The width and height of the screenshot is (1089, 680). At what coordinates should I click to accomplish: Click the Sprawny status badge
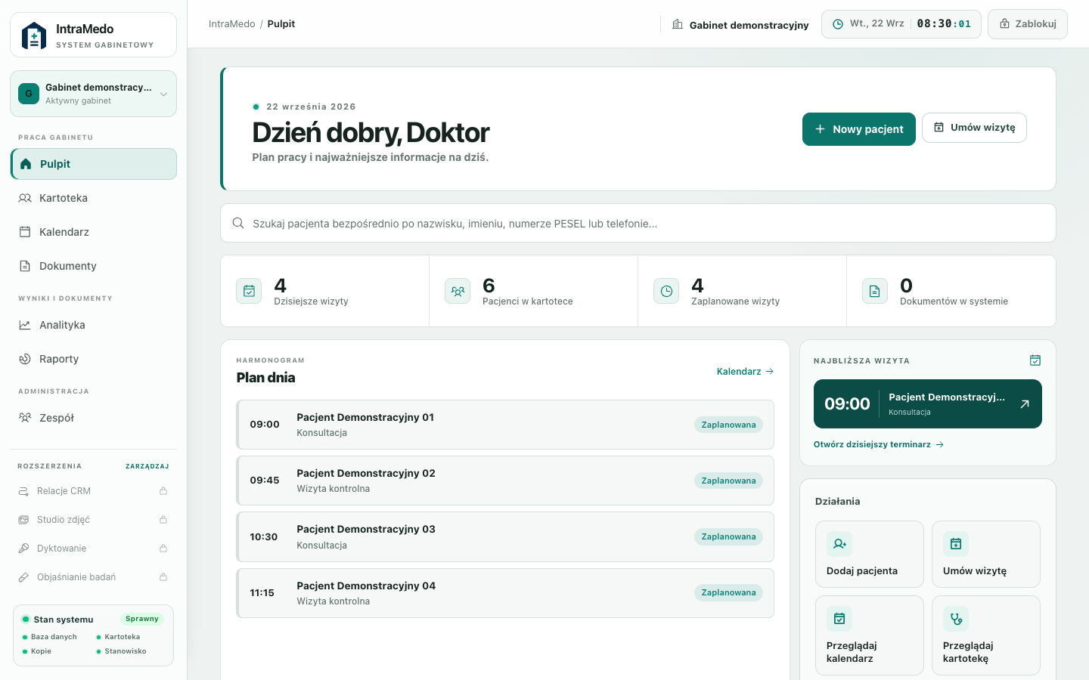click(x=142, y=619)
